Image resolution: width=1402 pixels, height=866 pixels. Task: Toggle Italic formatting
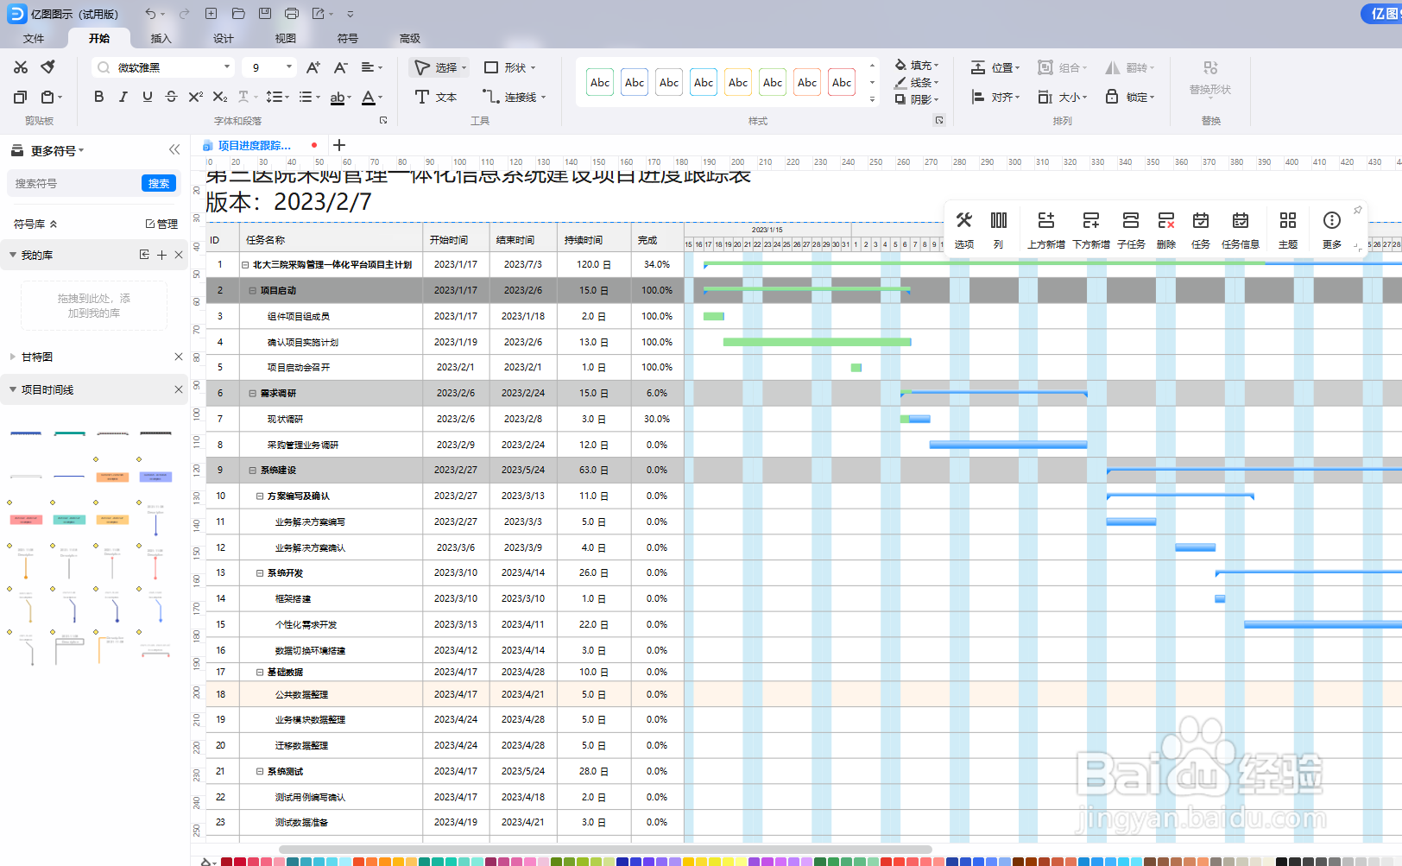tap(123, 97)
